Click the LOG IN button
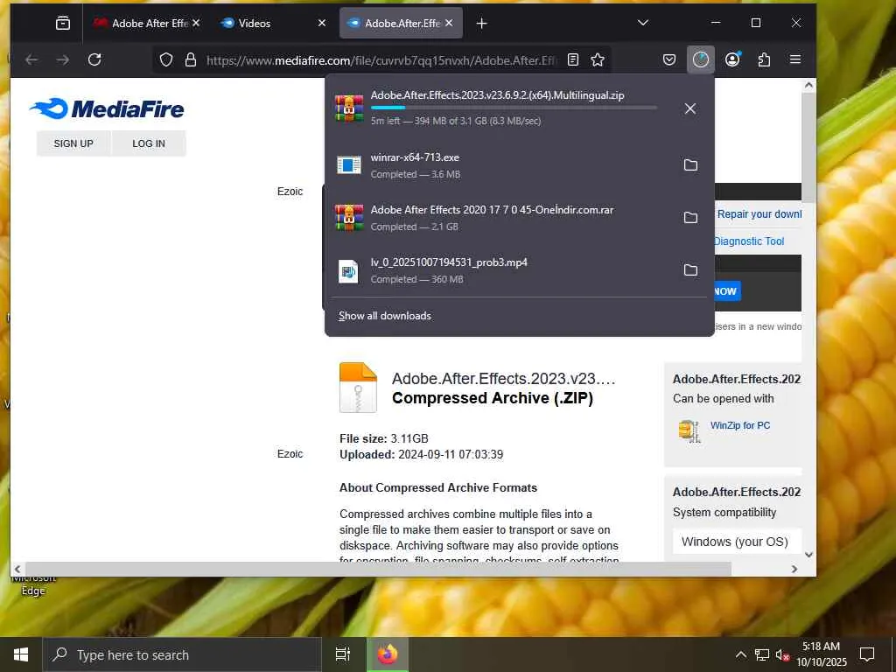Screen dimensions: 896x672 [x=149, y=143]
